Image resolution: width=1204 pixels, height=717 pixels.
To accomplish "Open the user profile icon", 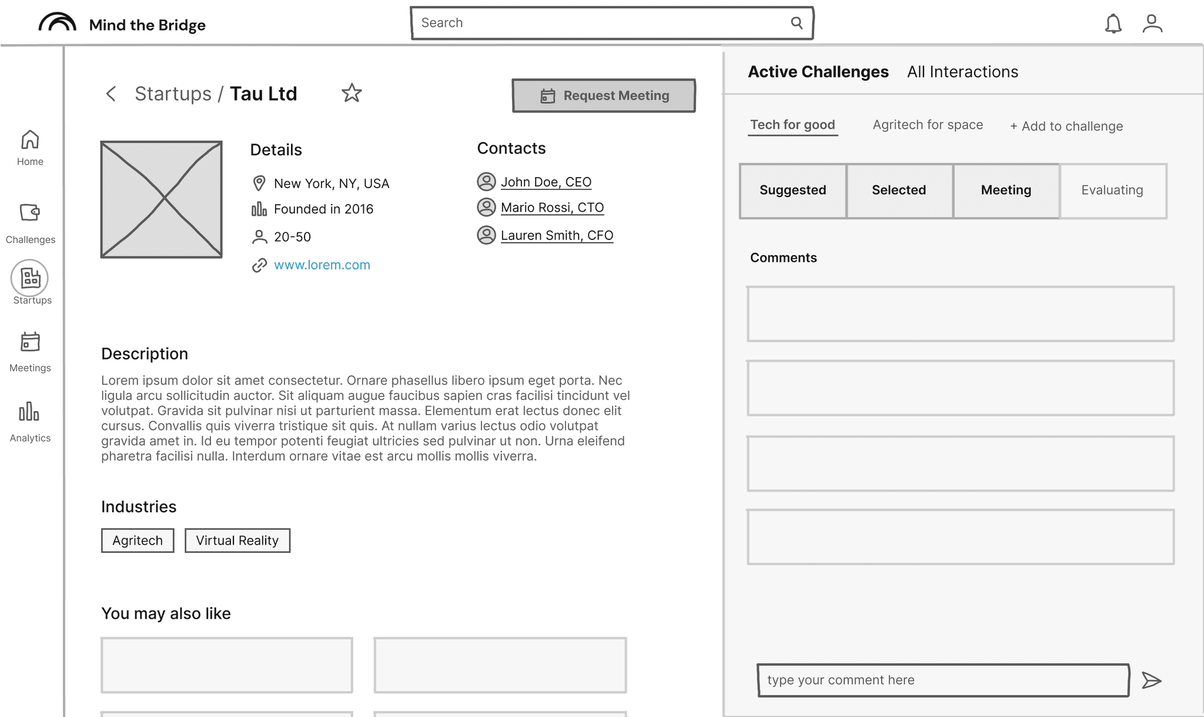I will coord(1152,24).
